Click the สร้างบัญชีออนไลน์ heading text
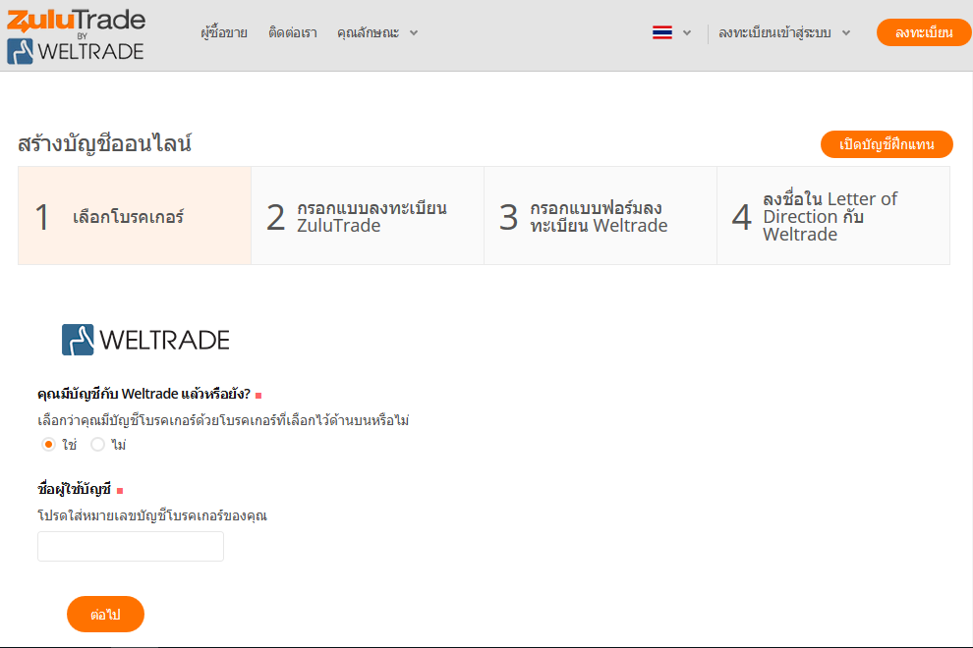973x648 pixels. (104, 143)
